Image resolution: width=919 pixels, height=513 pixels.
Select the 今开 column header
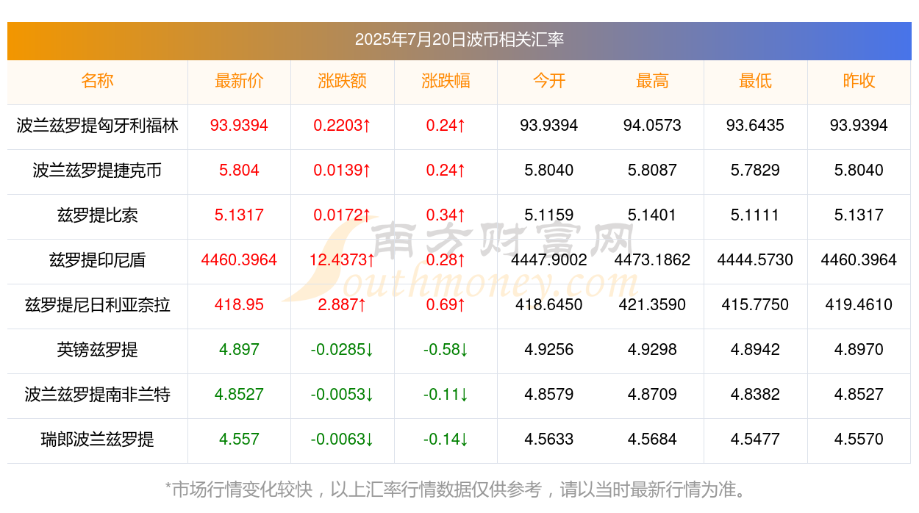pyautogui.click(x=549, y=81)
